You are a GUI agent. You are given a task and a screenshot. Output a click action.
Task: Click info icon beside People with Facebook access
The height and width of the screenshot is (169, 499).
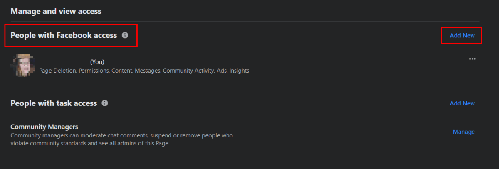coord(125,35)
